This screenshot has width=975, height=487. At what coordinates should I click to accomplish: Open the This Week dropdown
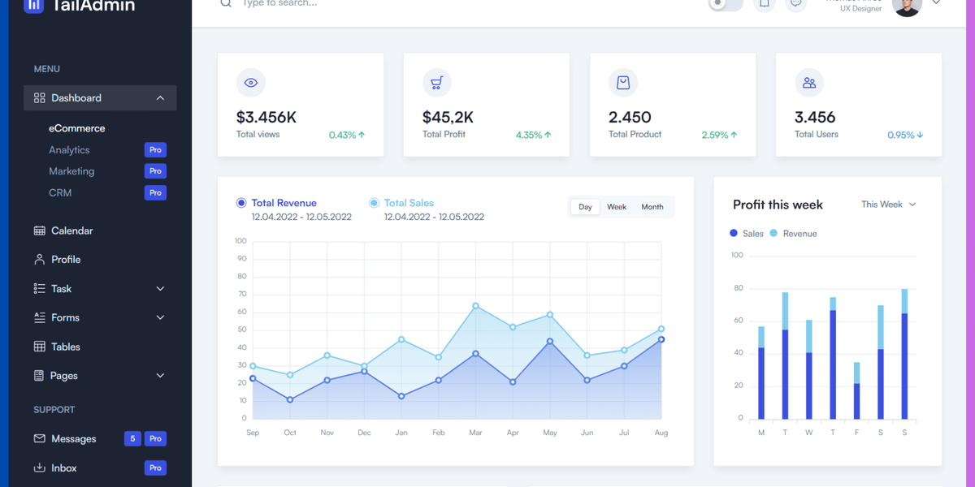click(888, 205)
